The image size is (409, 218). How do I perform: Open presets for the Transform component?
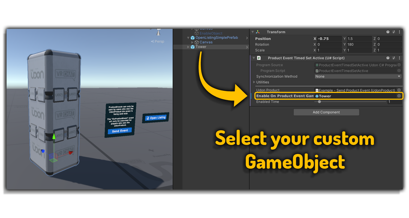[394, 32]
